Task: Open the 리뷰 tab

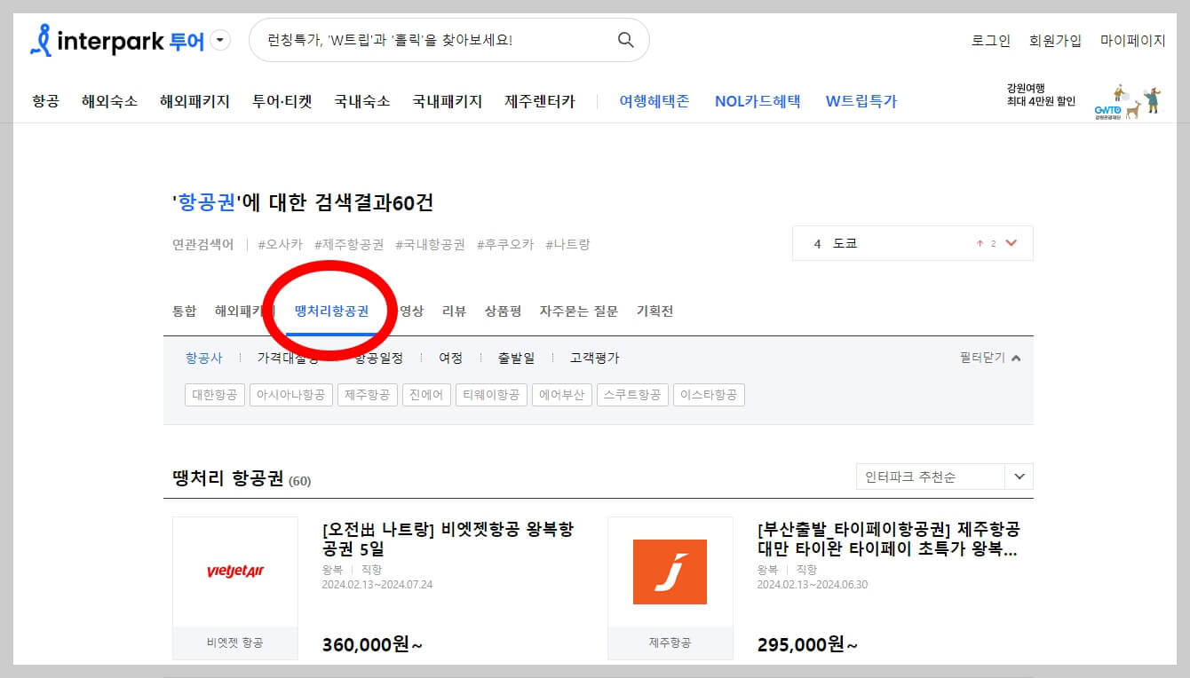Action: (x=453, y=311)
